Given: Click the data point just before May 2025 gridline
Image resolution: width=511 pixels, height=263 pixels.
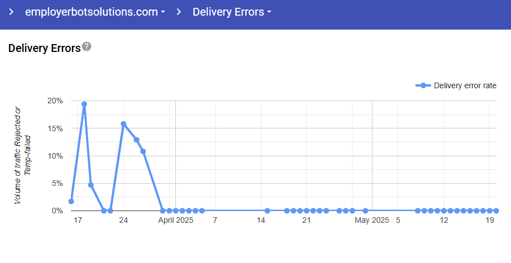Looking at the screenshot, I should click(365, 211).
